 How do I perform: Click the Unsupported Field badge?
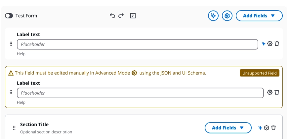[x=259, y=73]
